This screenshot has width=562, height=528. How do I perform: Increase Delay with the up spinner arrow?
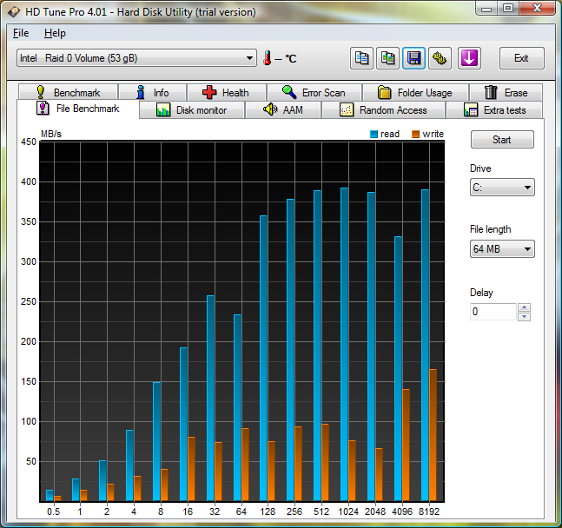(x=524, y=307)
